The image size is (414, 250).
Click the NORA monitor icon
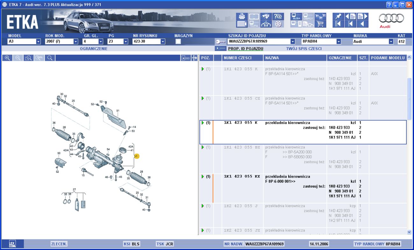click(x=254, y=24)
